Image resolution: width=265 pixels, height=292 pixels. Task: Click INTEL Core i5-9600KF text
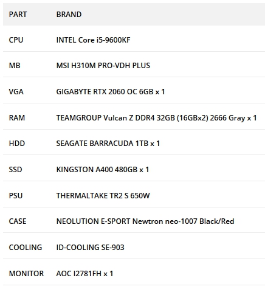point(93,40)
